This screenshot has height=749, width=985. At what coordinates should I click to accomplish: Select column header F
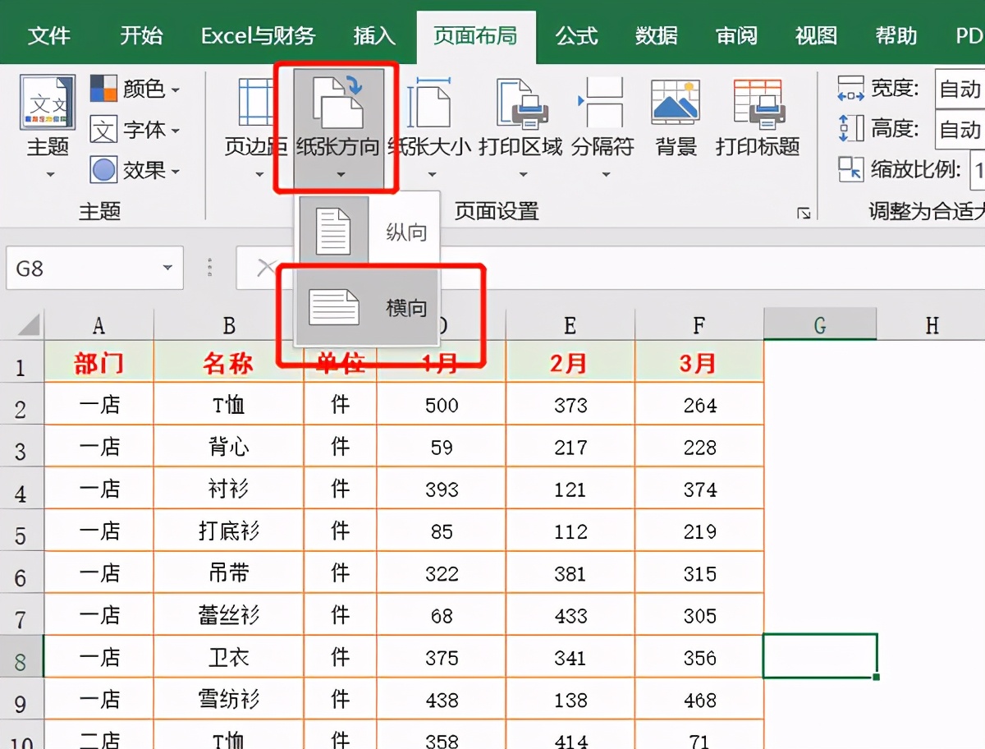click(x=699, y=327)
